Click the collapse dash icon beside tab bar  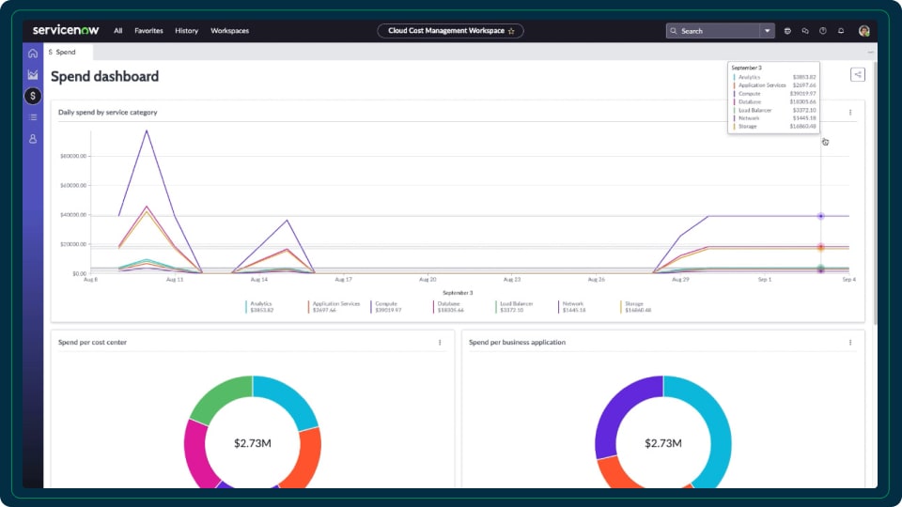click(870, 53)
